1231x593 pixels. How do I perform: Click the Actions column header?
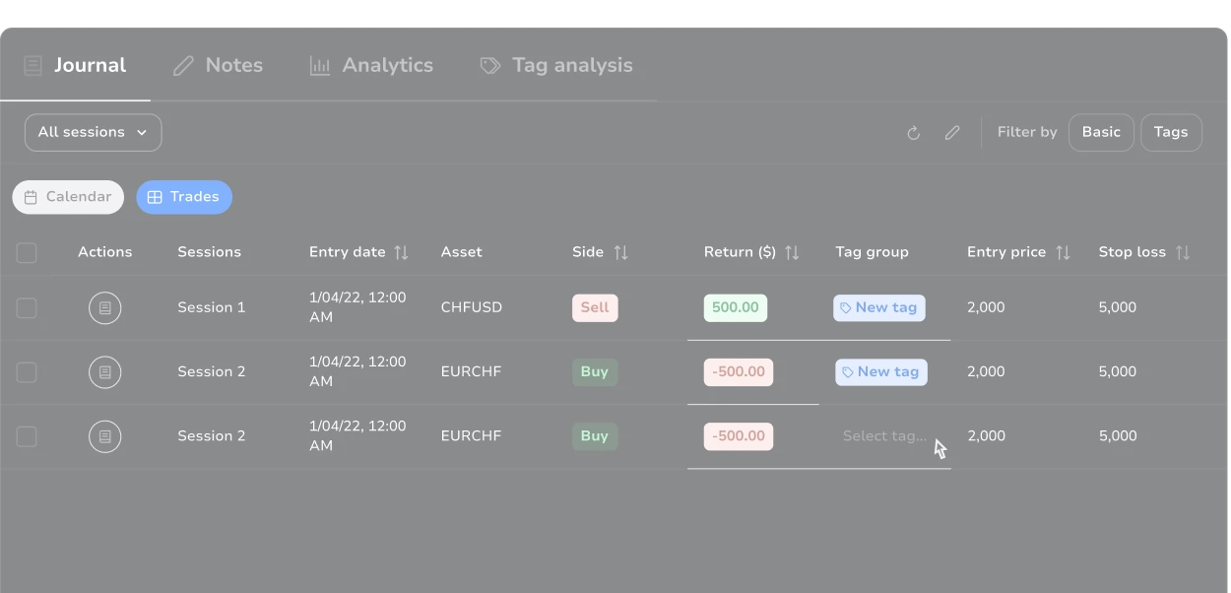tap(105, 253)
